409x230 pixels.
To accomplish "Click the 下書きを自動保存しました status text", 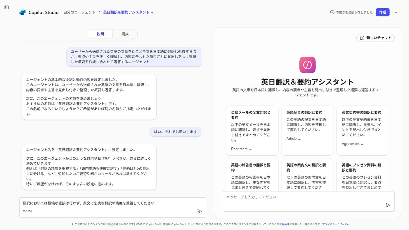I will tap(354, 12).
